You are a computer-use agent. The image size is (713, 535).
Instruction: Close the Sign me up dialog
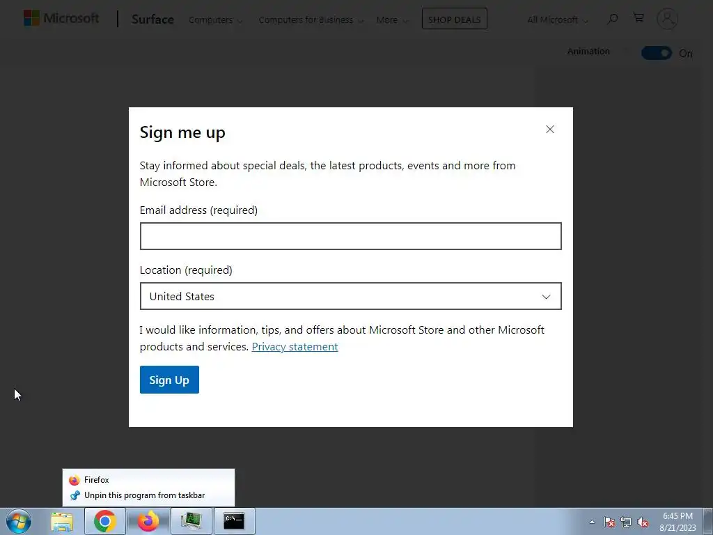coord(550,129)
